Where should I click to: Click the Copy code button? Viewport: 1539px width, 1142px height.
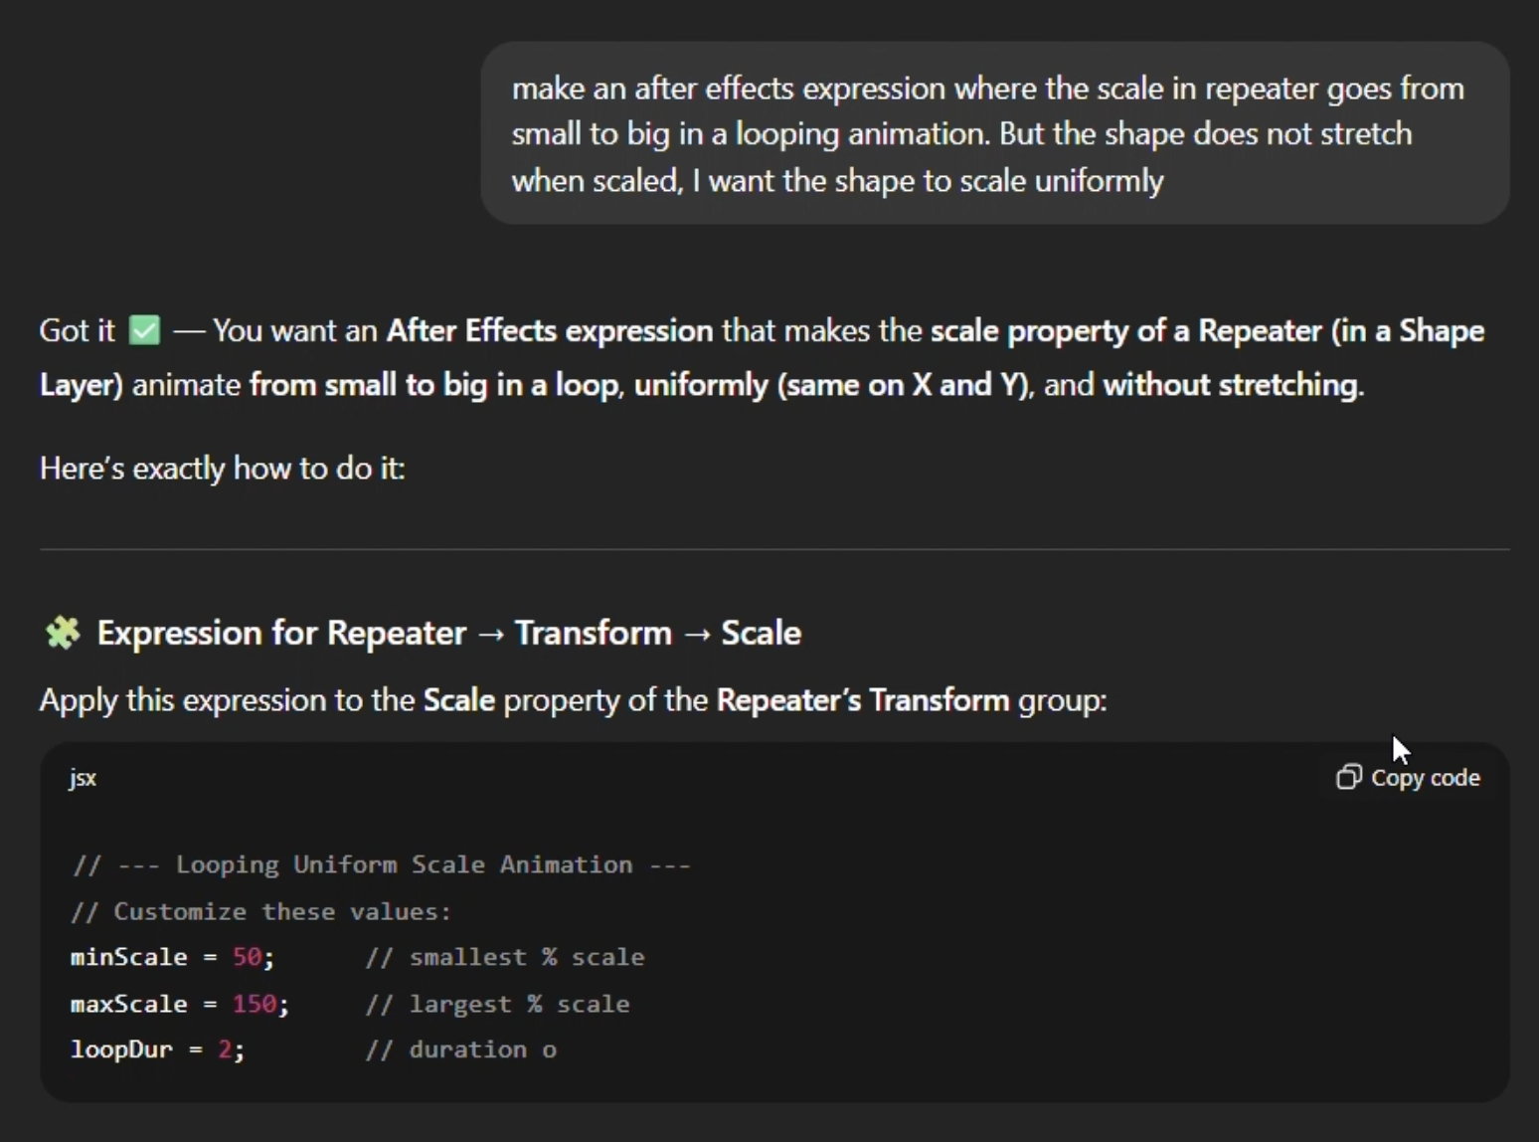tap(1409, 777)
